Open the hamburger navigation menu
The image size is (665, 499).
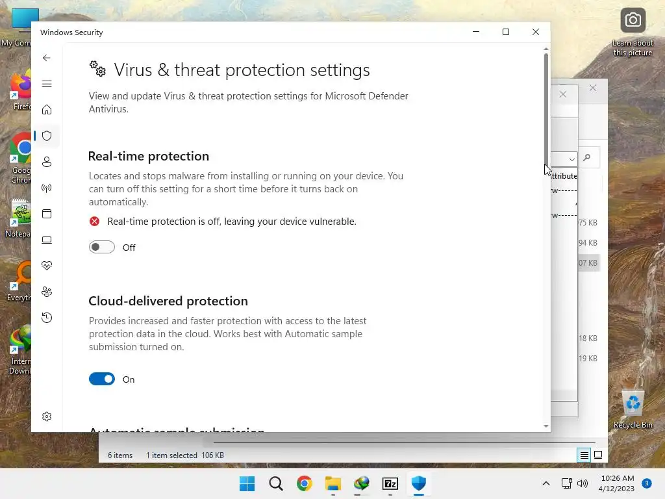pos(47,84)
